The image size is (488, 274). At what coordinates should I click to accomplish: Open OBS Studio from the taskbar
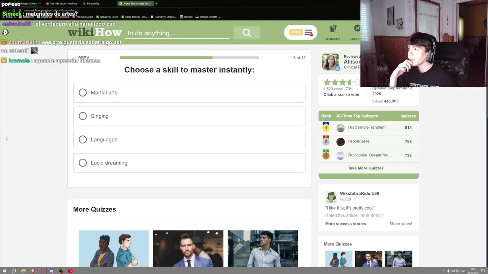coord(61,271)
